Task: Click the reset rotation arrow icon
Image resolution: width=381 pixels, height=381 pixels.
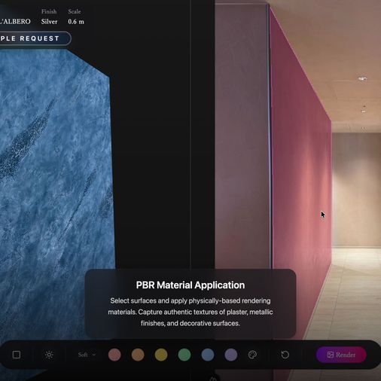Action: [285, 355]
